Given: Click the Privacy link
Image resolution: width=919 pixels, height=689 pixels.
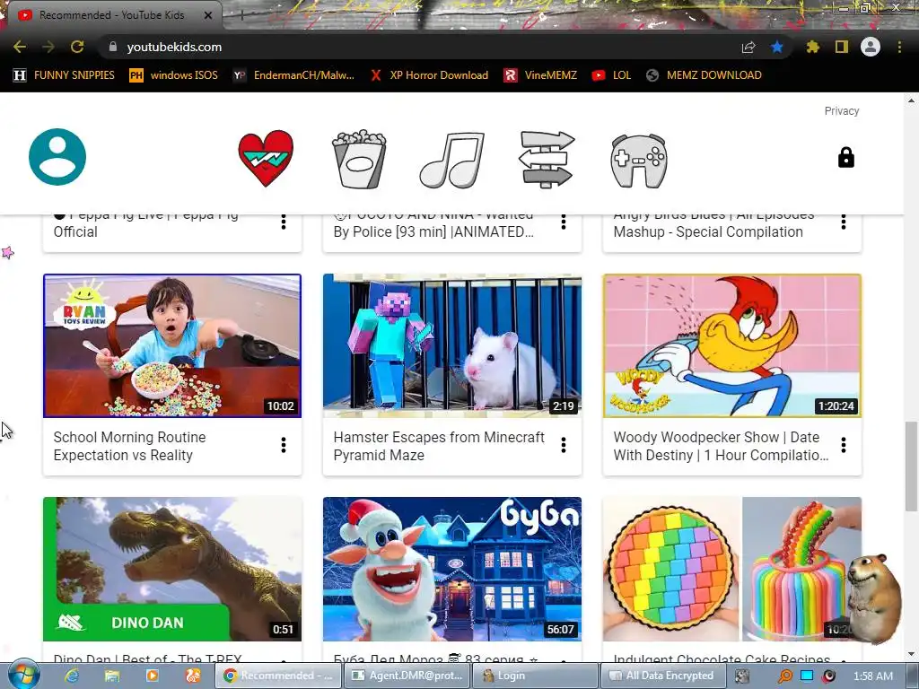Looking at the screenshot, I should (842, 110).
